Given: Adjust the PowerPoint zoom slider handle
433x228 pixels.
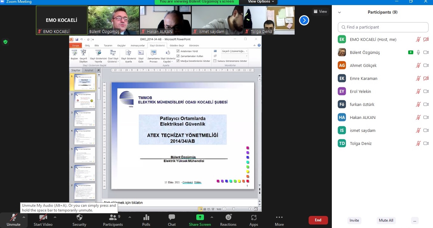Looking at the screenshot, I should [234, 209].
